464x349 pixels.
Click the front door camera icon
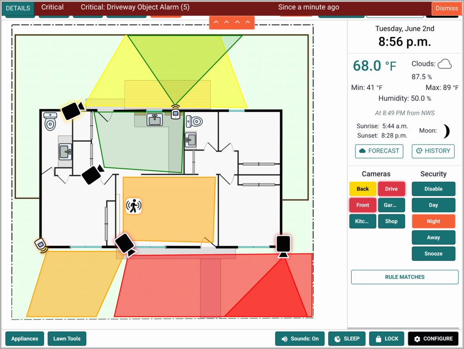pyautogui.click(x=126, y=244)
